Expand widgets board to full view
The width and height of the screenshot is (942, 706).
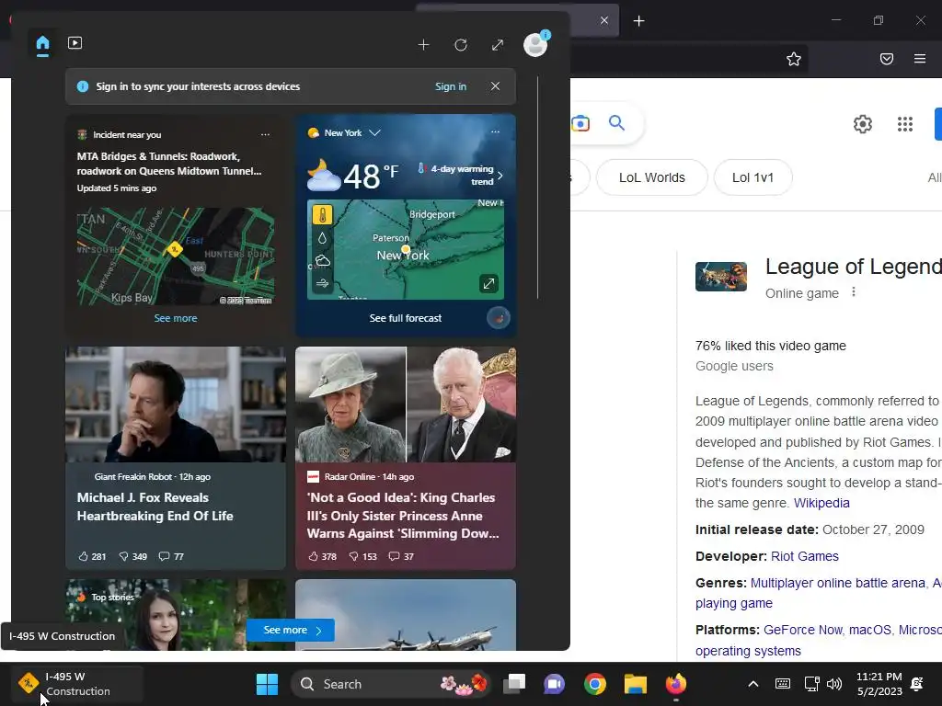498,45
